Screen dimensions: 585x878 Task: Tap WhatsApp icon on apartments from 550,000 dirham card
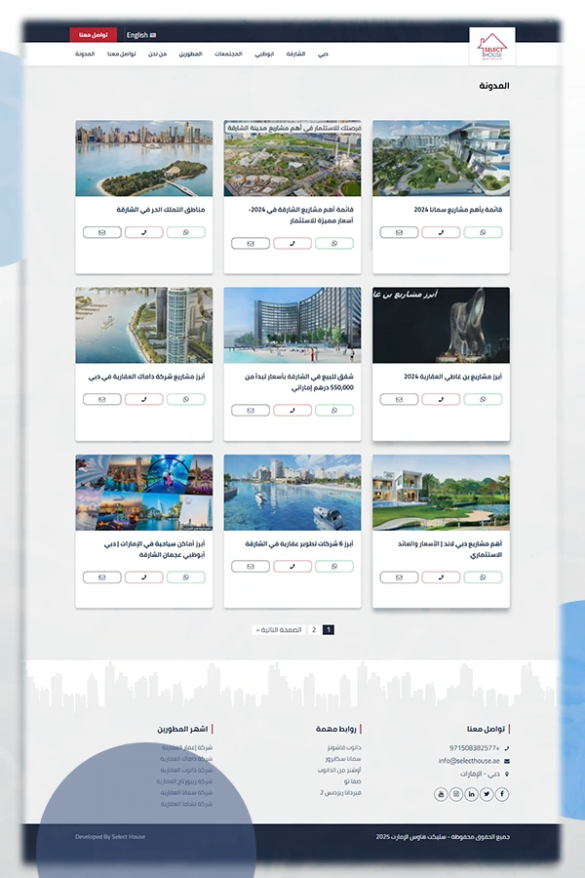click(x=334, y=411)
